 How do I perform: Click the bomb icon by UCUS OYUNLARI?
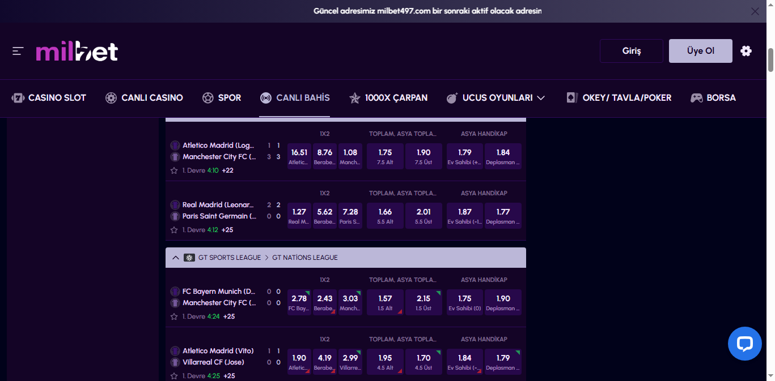[452, 98]
